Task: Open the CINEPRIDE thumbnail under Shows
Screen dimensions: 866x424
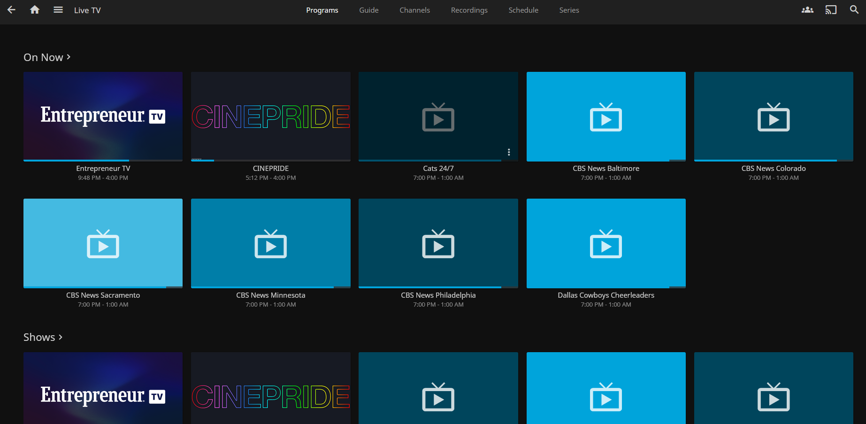Action: 271,388
